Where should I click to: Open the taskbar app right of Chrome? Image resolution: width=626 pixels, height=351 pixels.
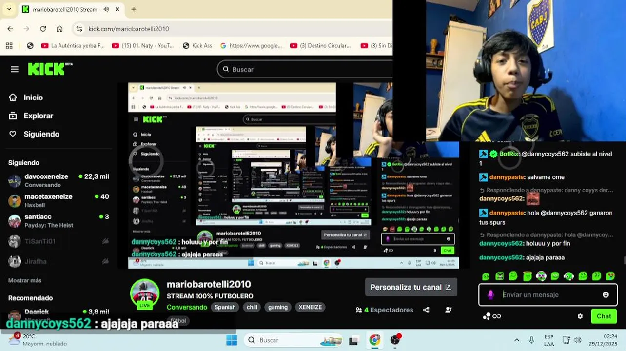[x=395, y=340]
